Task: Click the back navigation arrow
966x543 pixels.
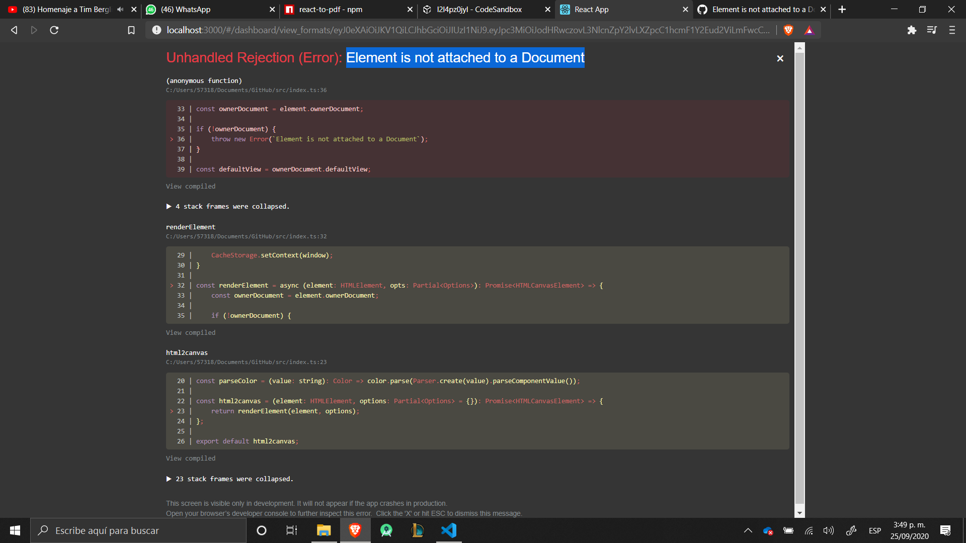Action: point(14,30)
